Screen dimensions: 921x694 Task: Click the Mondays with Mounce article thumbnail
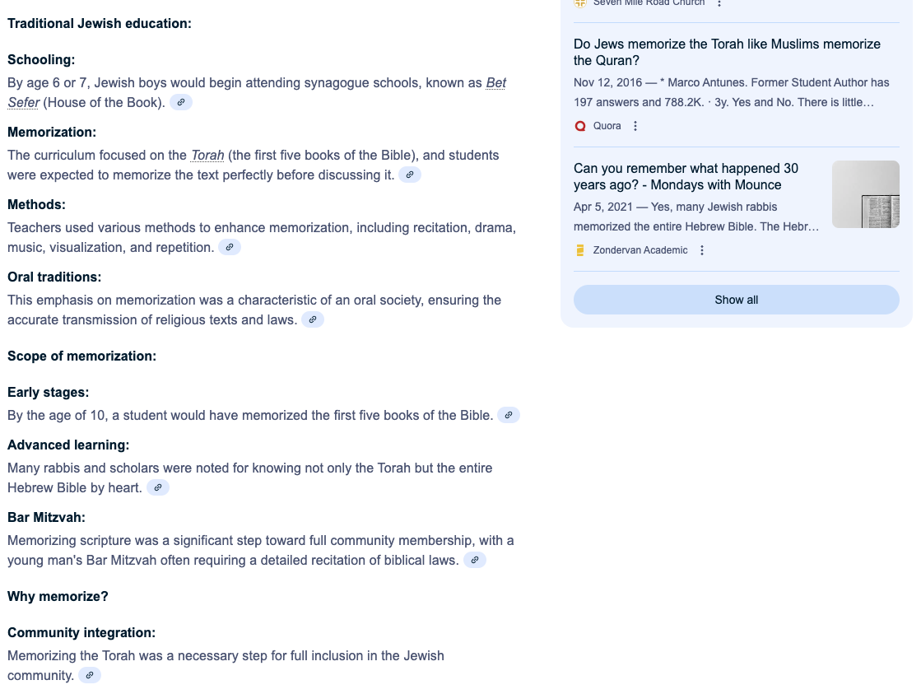click(865, 194)
